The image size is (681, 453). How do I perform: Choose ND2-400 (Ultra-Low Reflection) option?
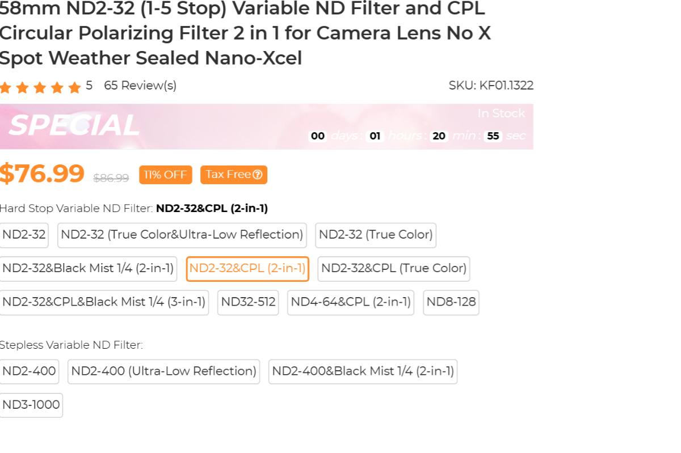tap(163, 371)
